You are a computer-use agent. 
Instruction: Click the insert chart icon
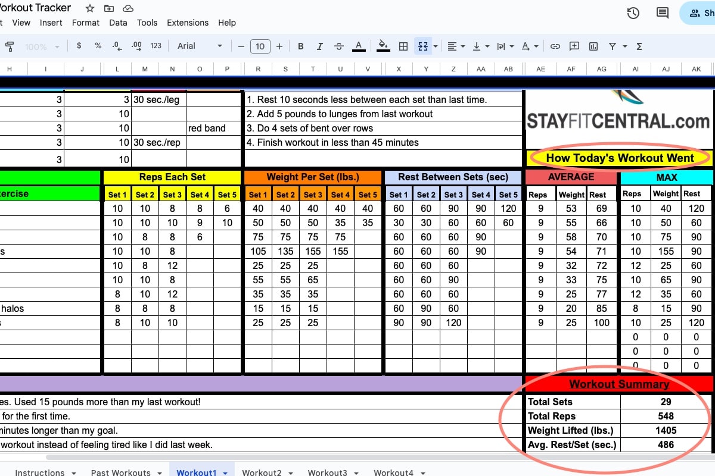[x=593, y=46]
